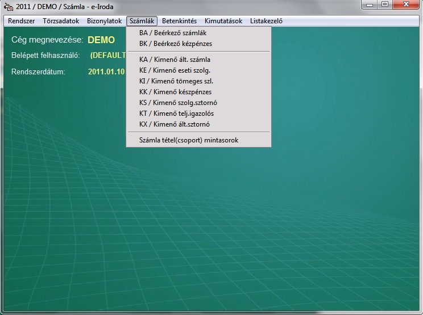The width and height of the screenshot is (423, 315).
Task: Open the Törzsadatok menu
Action: (x=57, y=21)
